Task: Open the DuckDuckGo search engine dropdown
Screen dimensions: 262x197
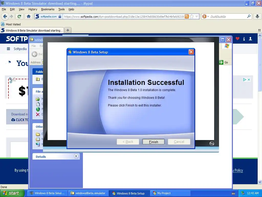Action: point(205,16)
